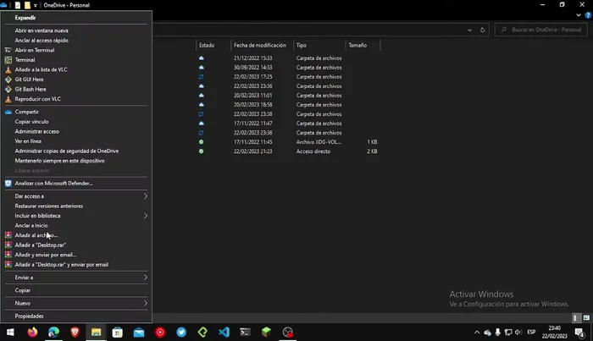This screenshot has width=593, height=341.
Task: Select Git Bash Here
Action: coord(76,90)
